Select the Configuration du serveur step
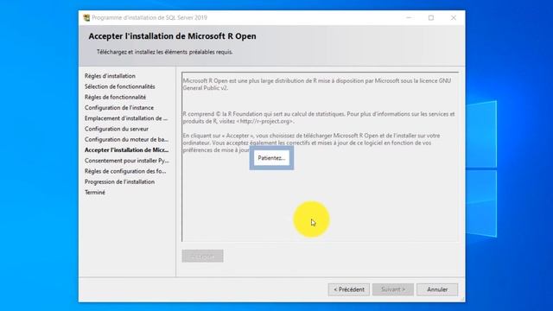 click(x=117, y=129)
